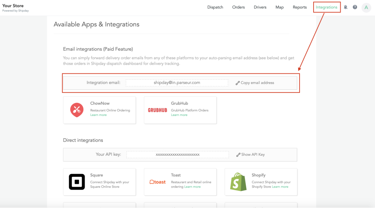Click the masked API key field

178,155
